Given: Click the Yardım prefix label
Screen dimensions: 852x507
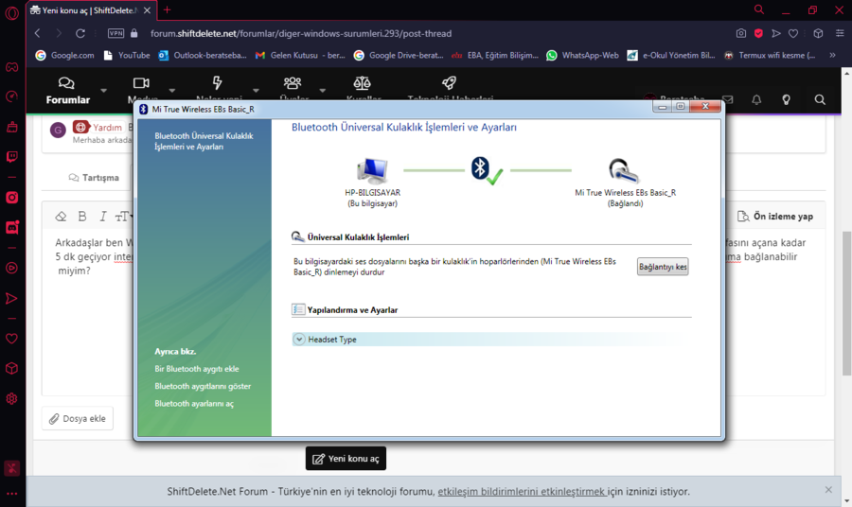Looking at the screenshot, I should click(x=98, y=127).
